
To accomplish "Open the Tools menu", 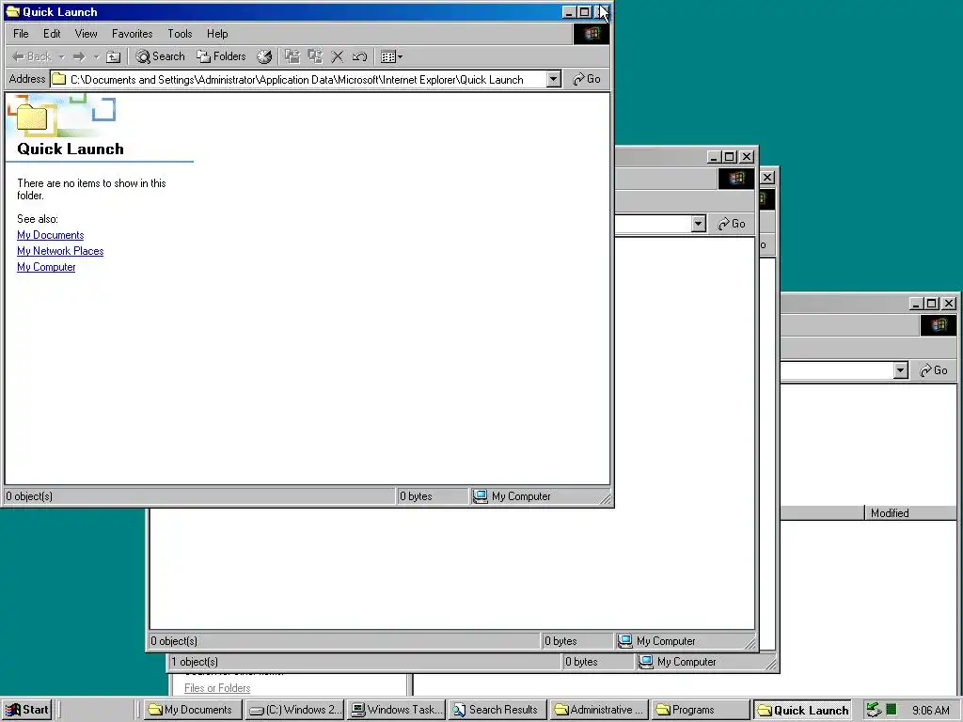I will pos(180,34).
